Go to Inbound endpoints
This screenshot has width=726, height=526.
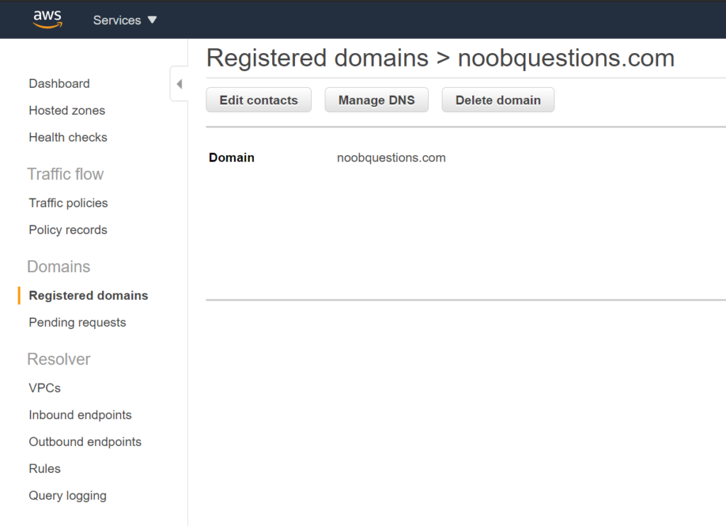(80, 415)
